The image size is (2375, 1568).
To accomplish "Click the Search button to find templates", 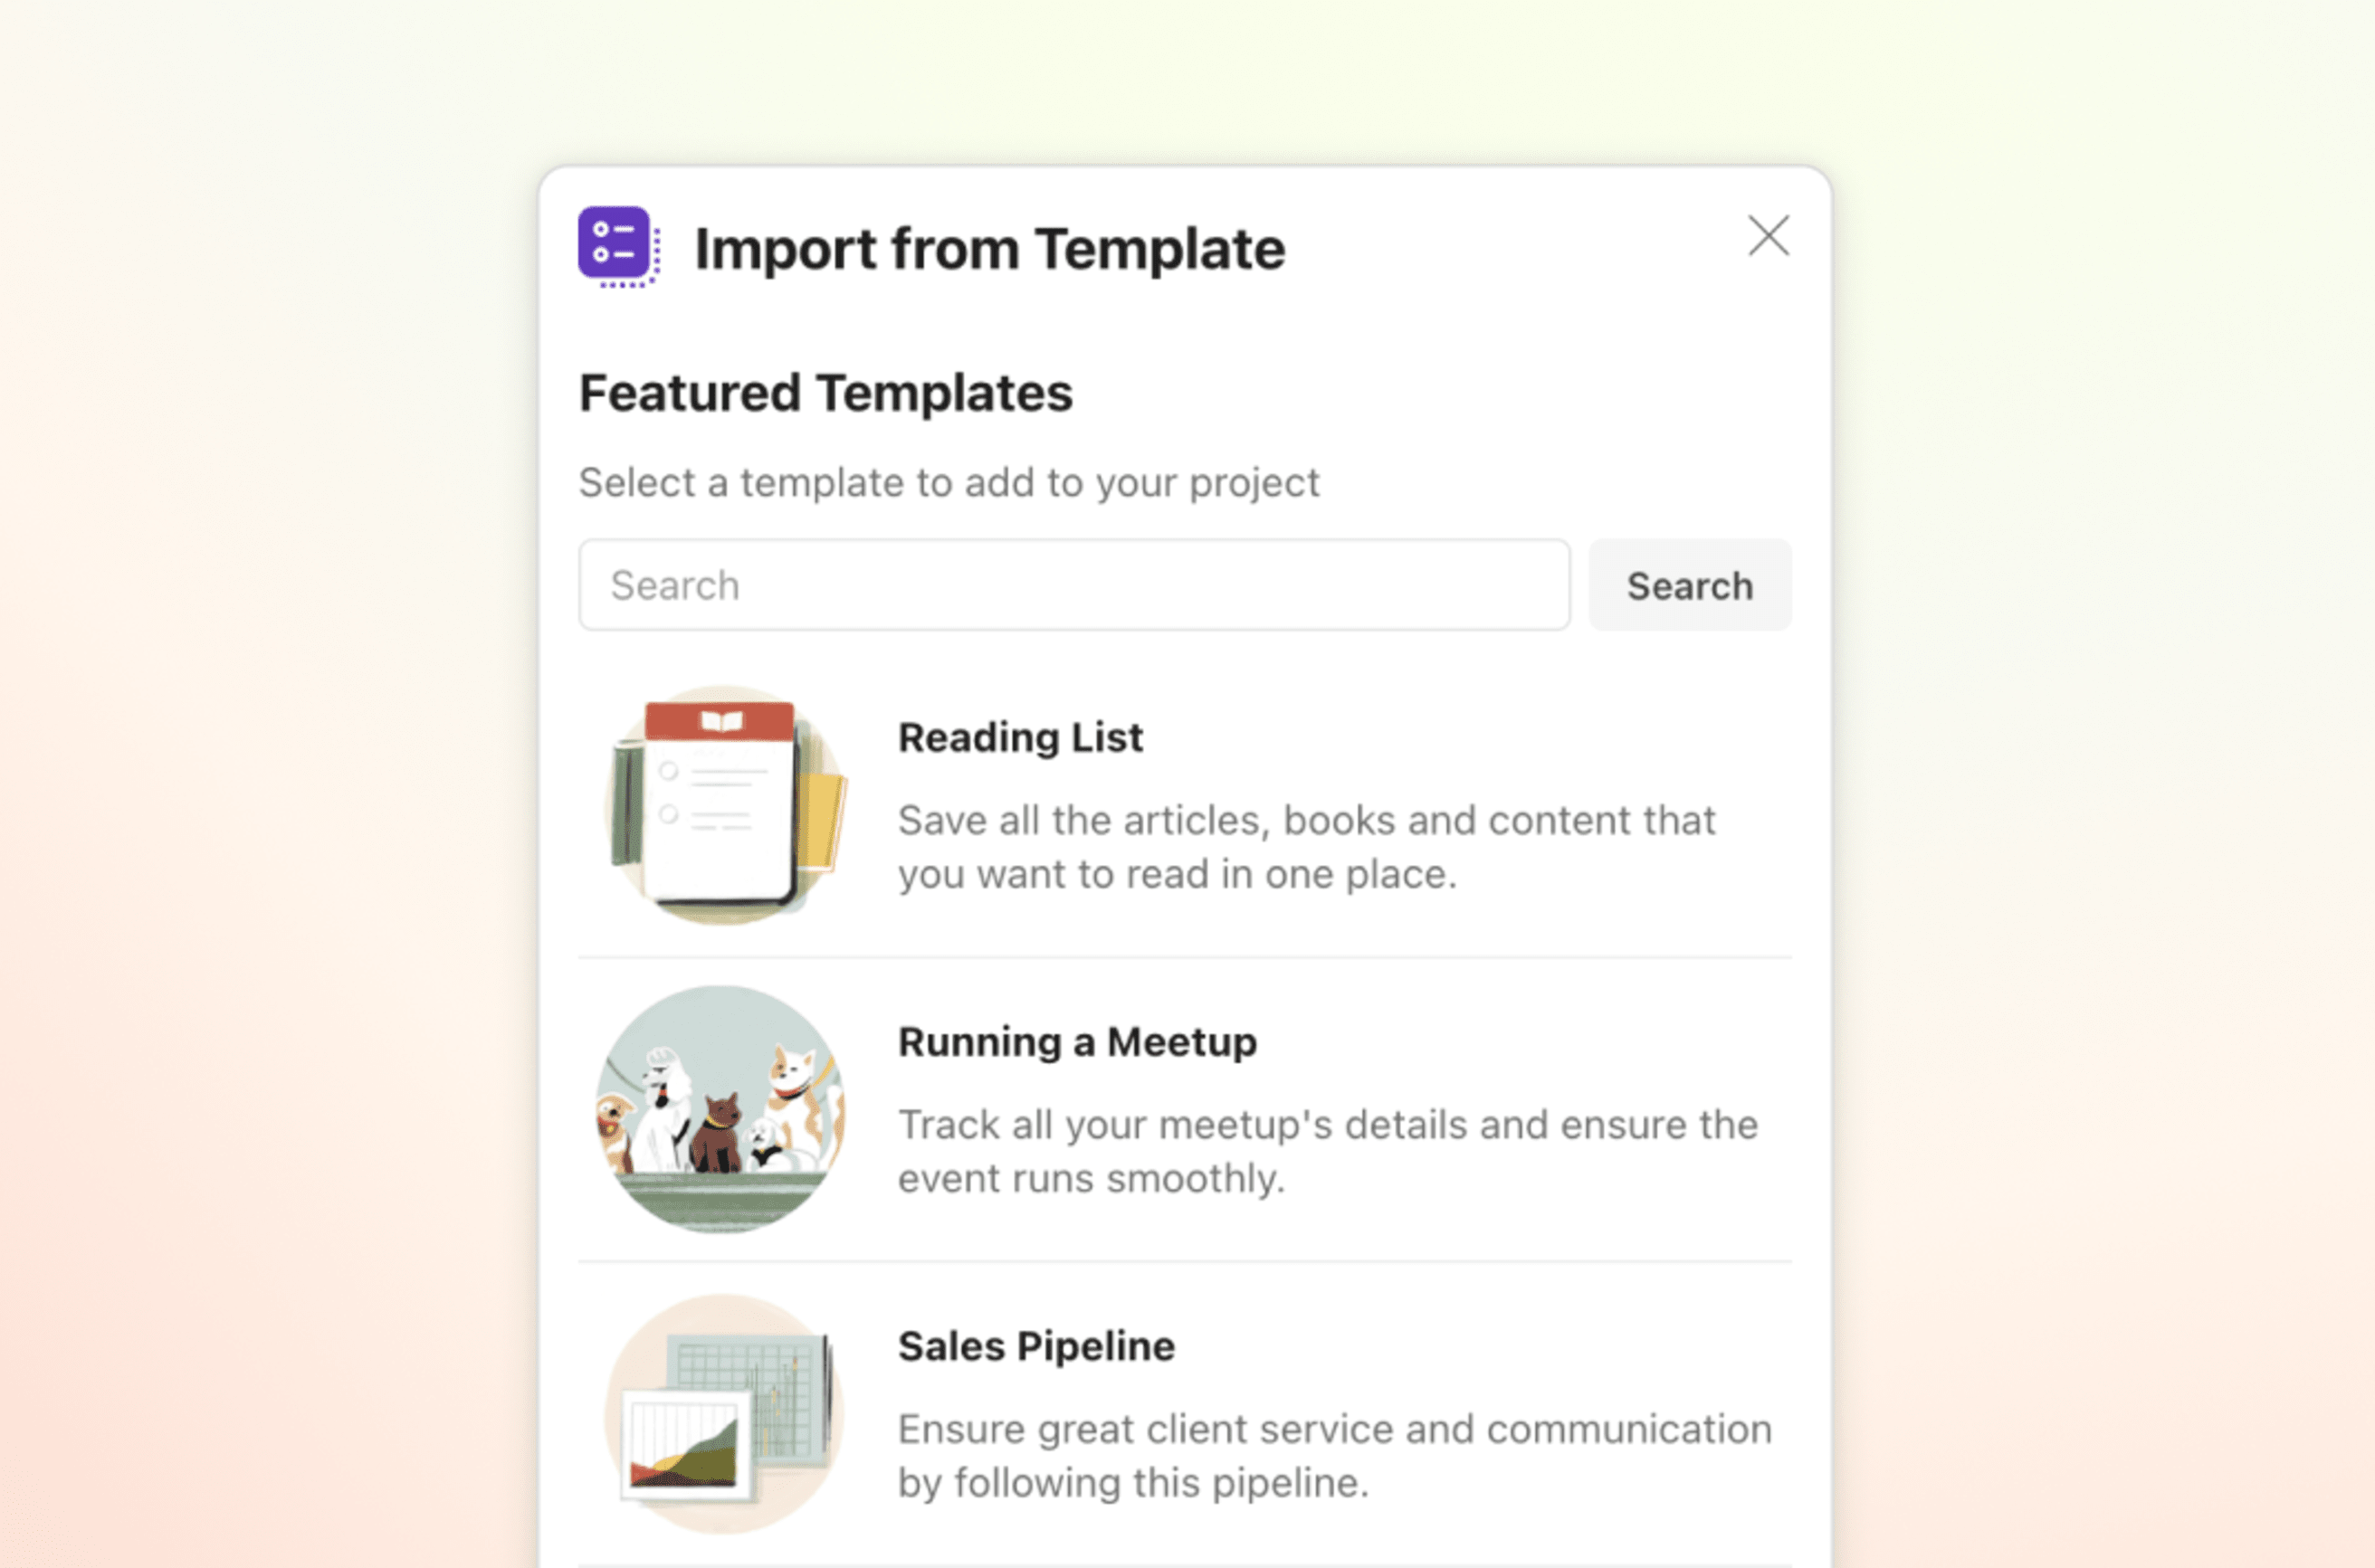I will click(x=1689, y=584).
